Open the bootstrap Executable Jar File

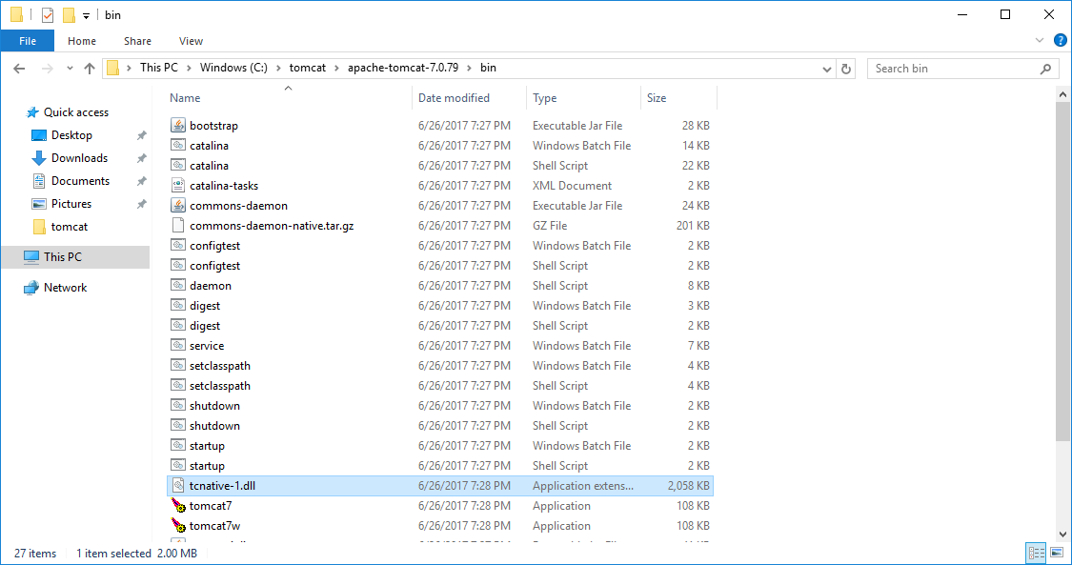pyautogui.click(x=211, y=125)
